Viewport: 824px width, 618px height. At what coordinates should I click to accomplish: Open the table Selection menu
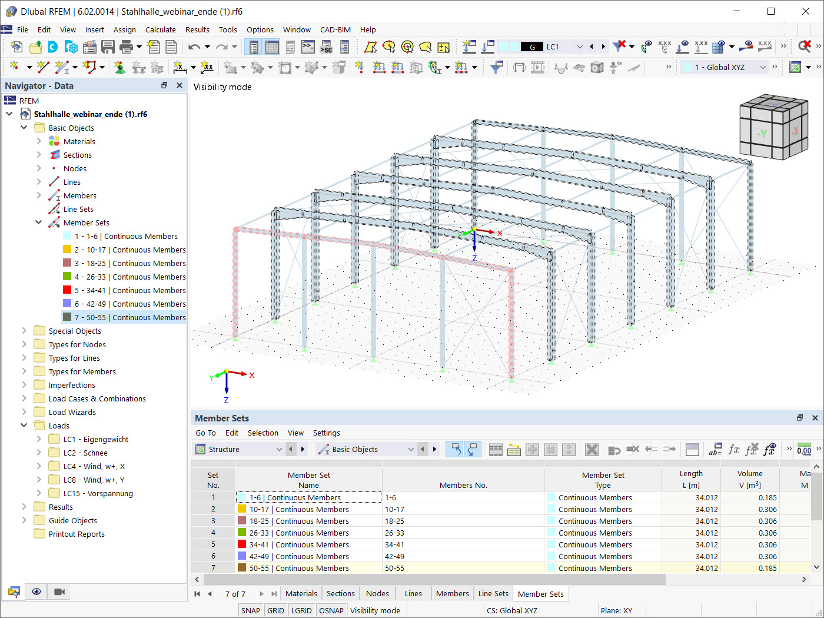[263, 433]
